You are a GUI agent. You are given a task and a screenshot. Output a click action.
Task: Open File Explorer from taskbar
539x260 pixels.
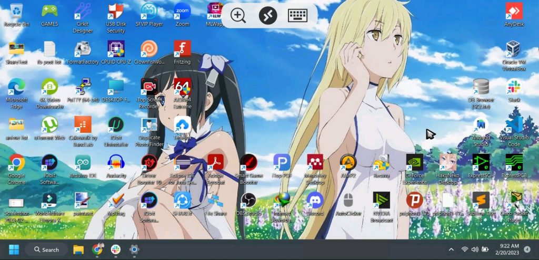79,249
